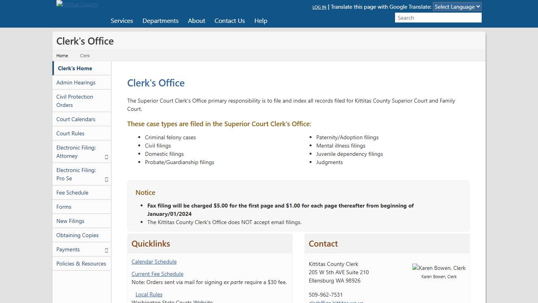
Task: Navigate to Home via the breadcrumb
Action: (62, 56)
